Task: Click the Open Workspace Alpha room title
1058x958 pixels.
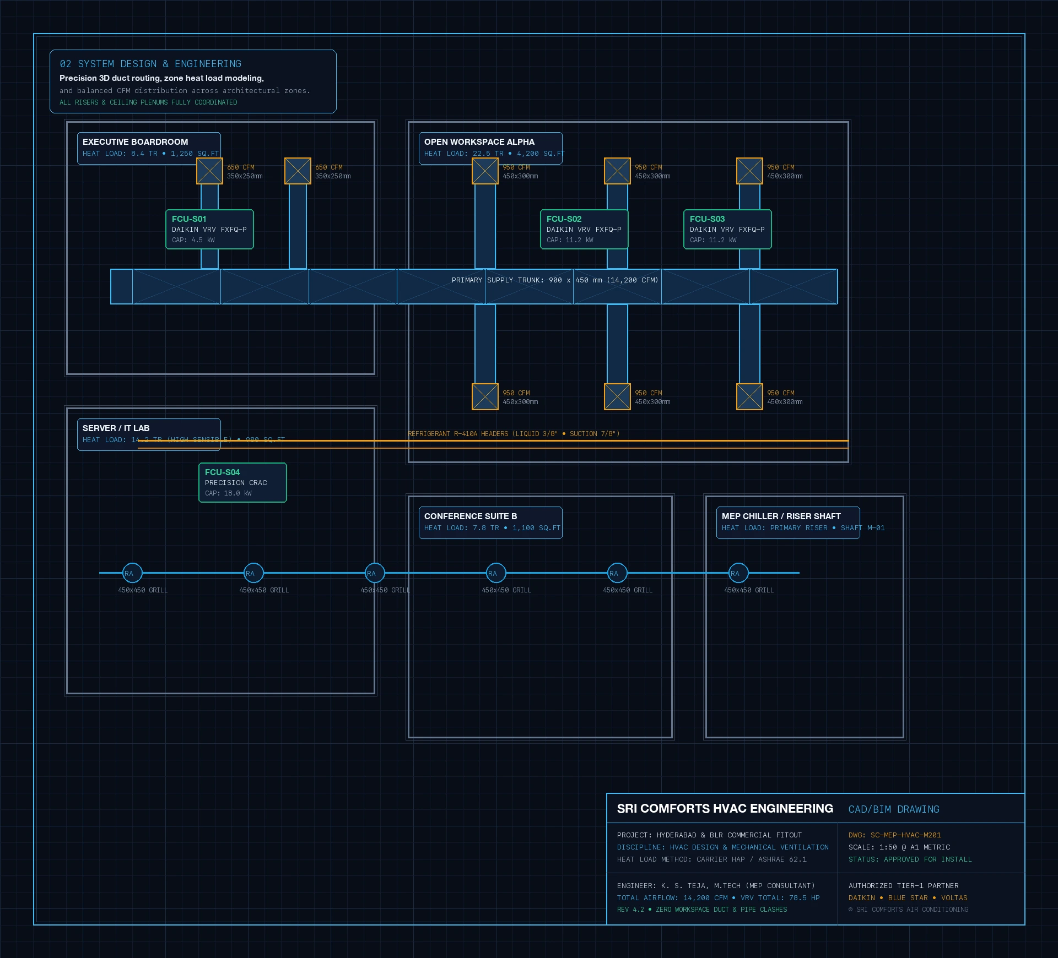Action: tap(479, 142)
